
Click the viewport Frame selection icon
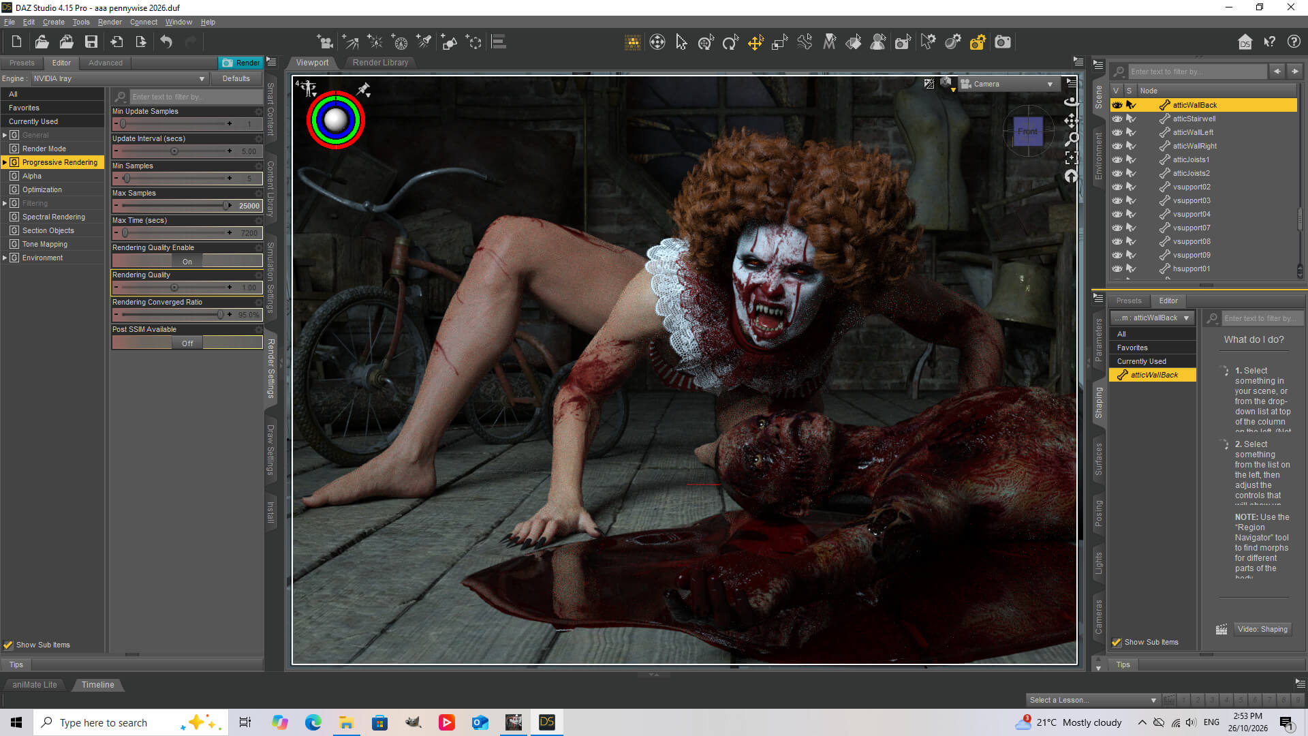coord(1072,157)
